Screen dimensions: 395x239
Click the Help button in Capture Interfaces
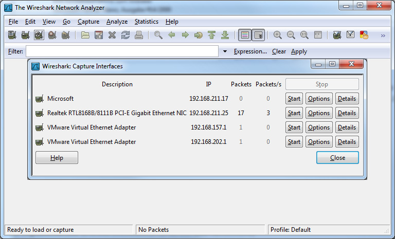pos(57,158)
